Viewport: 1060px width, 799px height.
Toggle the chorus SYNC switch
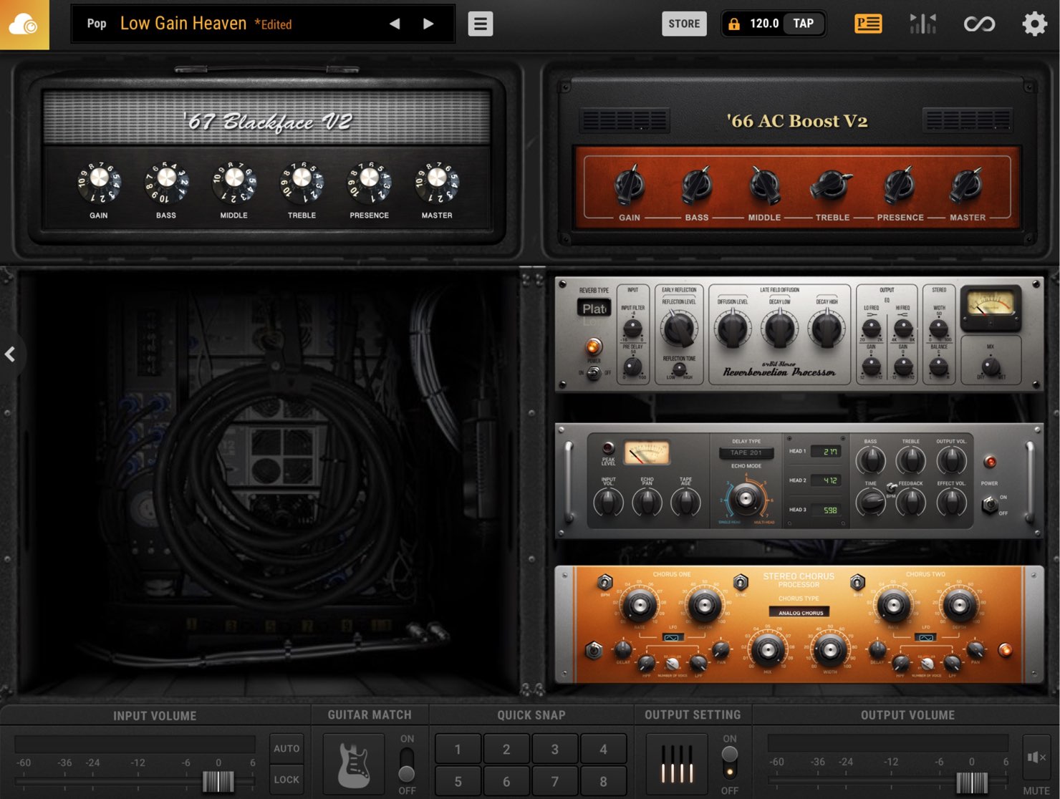tap(741, 582)
